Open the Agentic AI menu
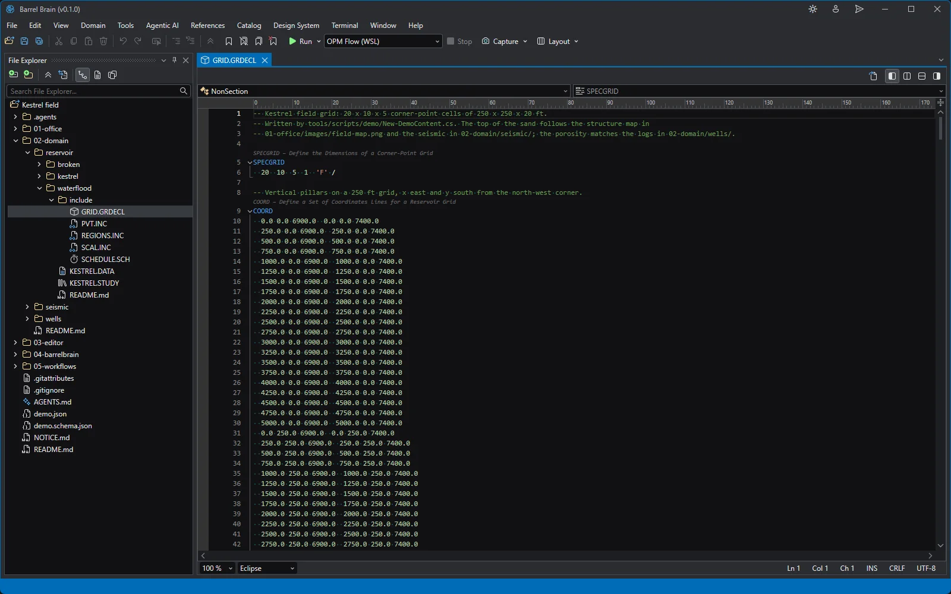 tap(162, 26)
